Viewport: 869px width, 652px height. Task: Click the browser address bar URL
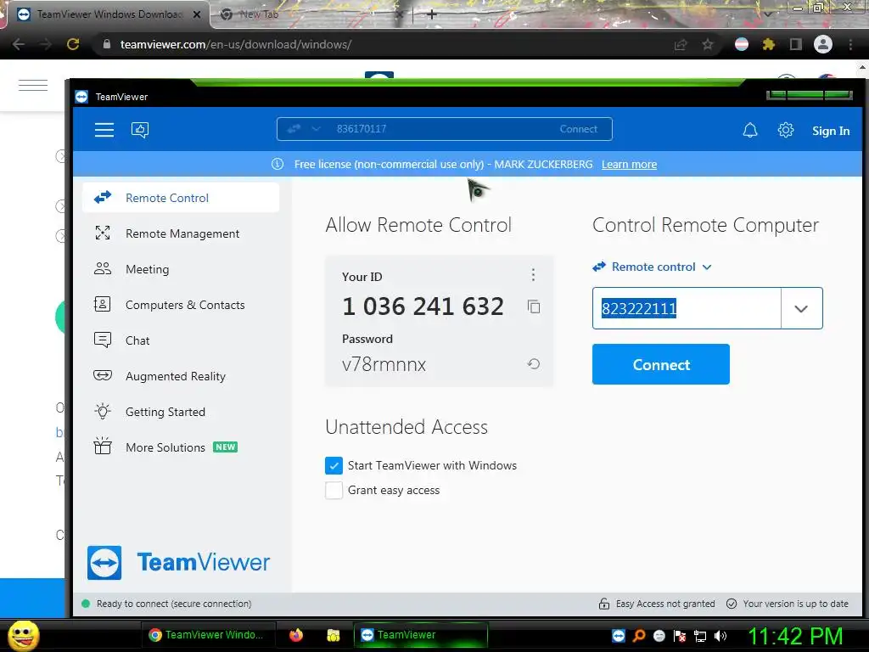tap(236, 44)
